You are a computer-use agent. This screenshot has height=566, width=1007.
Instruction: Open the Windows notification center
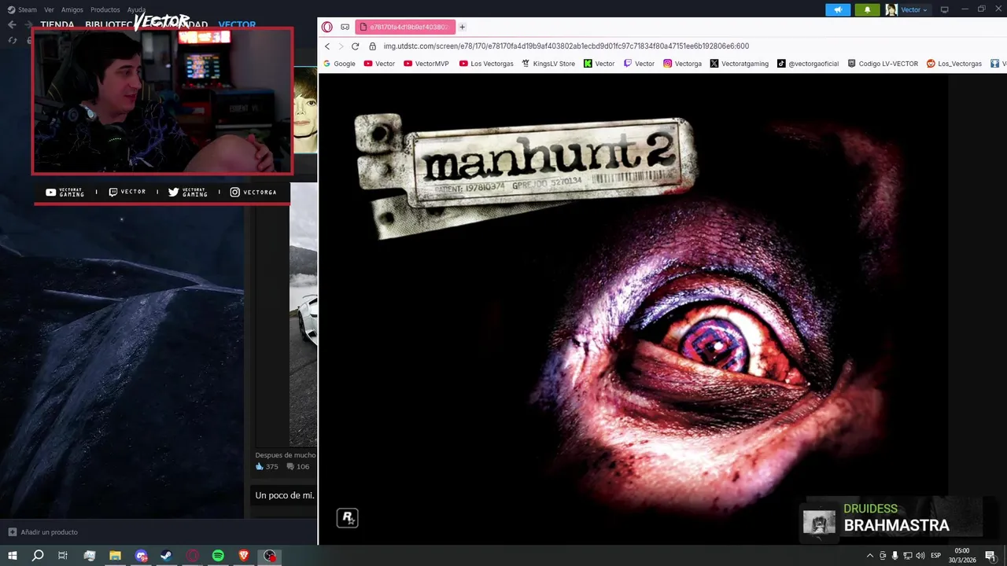(990, 556)
